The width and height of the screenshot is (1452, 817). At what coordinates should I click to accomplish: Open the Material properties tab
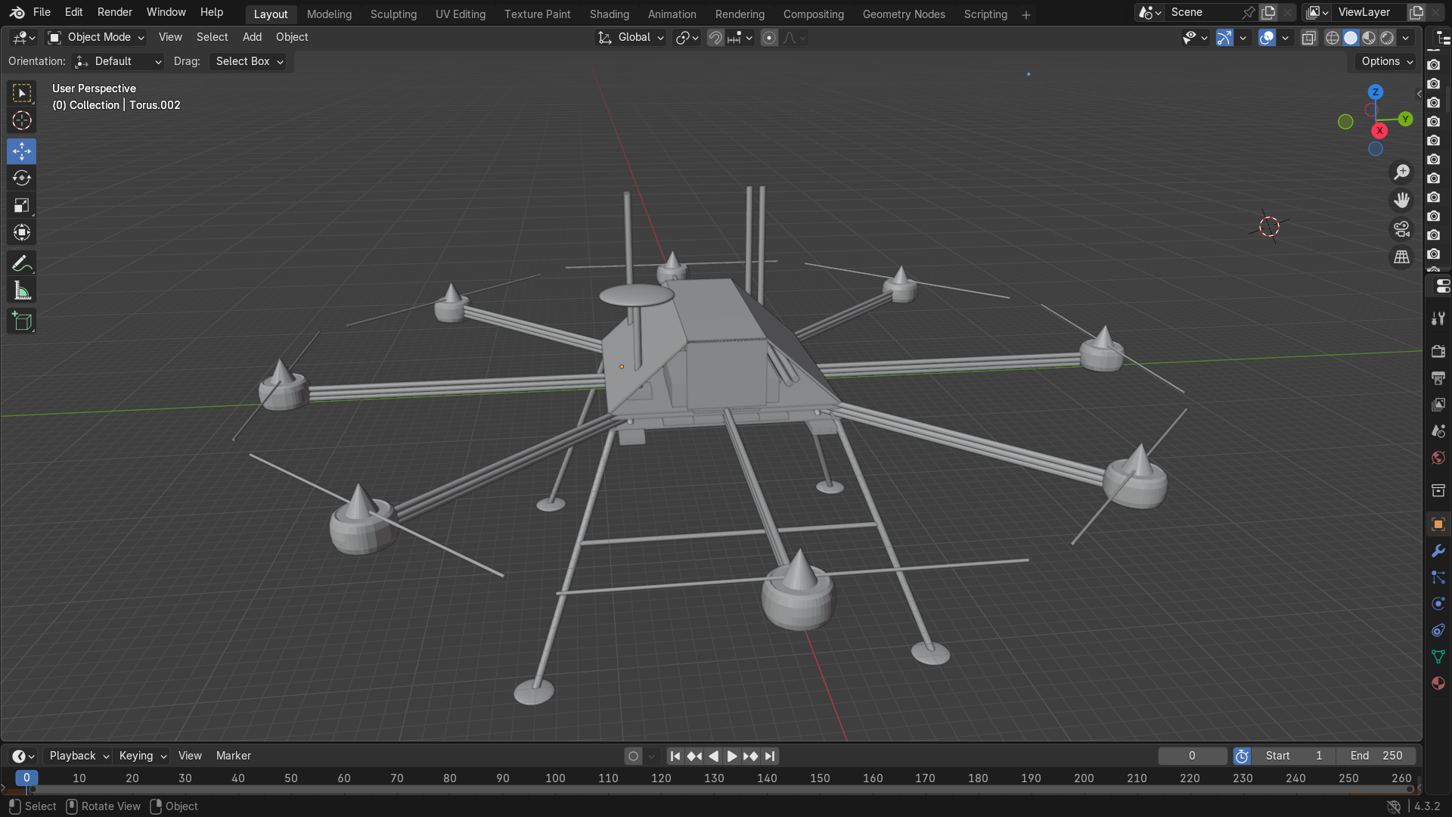pos(1438,683)
